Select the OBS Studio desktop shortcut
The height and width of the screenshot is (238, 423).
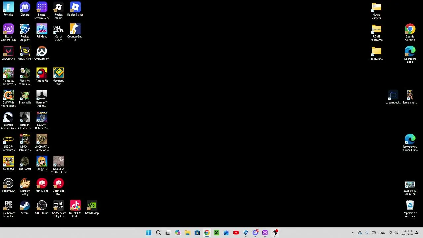click(x=42, y=207)
